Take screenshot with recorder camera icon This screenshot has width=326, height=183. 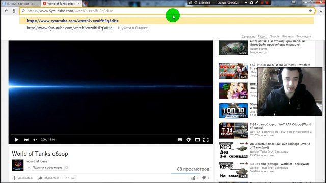coord(251,3)
